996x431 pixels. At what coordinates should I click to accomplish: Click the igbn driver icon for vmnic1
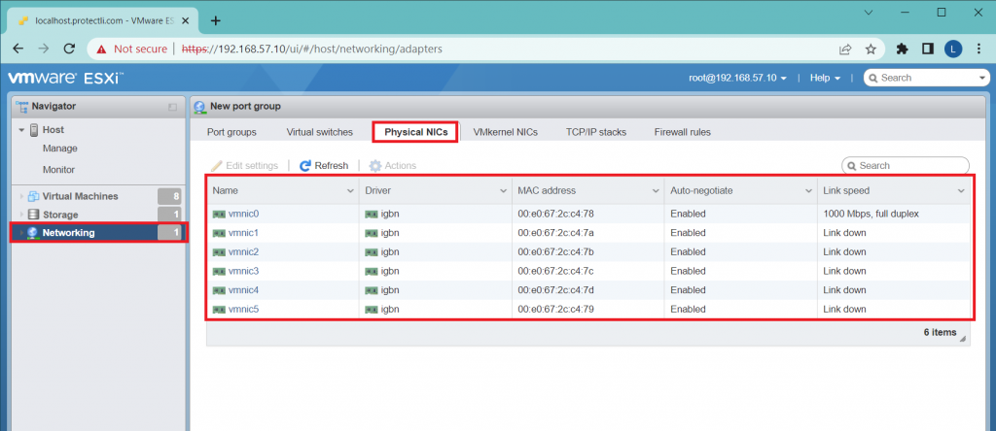[x=372, y=233]
